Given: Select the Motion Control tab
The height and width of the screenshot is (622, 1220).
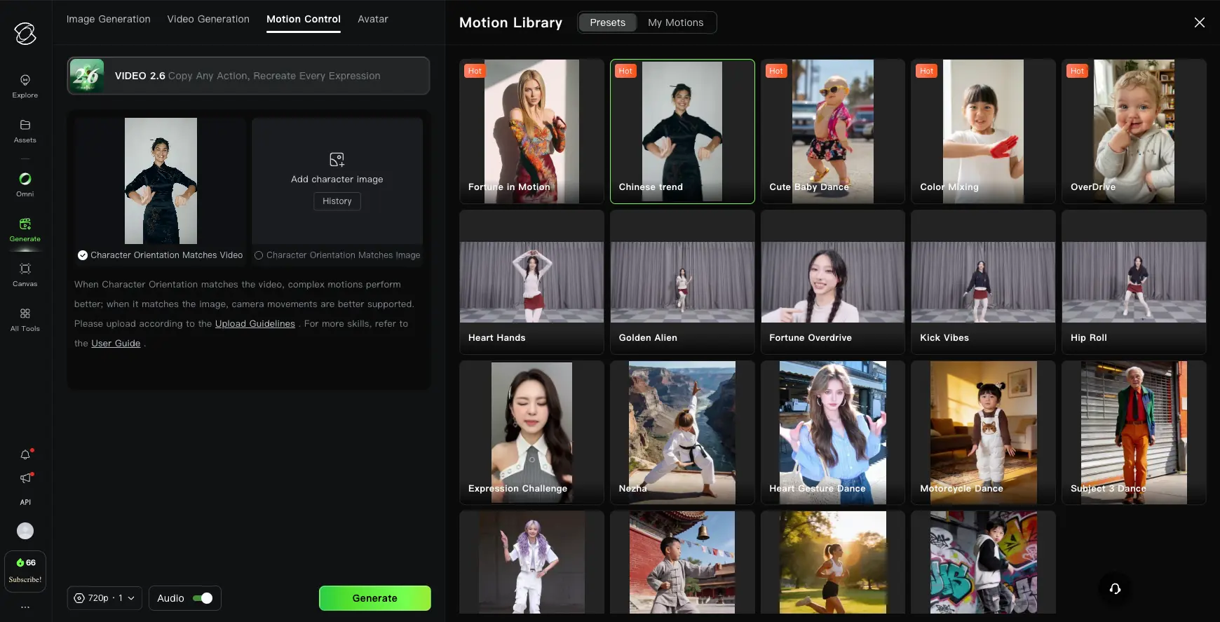Looking at the screenshot, I should [x=304, y=19].
